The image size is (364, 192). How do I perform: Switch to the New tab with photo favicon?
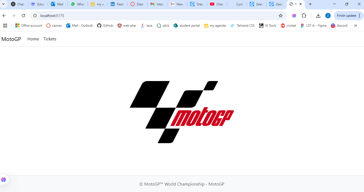click(x=177, y=4)
